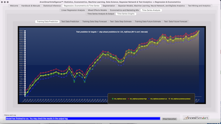This screenshot has height=124, width=221.
Task: Select the DJI_AdjClose-actual legend label
Action: [120, 99]
